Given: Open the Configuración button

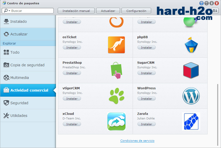Looking at the screenshot, I should 136,11.
